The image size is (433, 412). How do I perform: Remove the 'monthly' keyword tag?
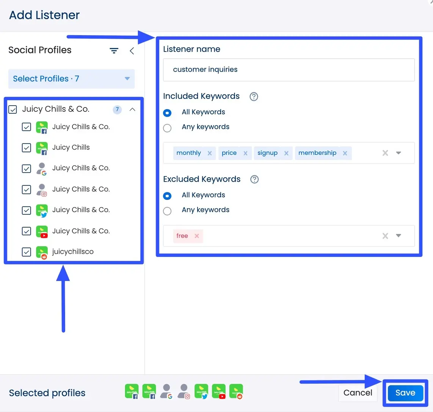coord(210,153)
